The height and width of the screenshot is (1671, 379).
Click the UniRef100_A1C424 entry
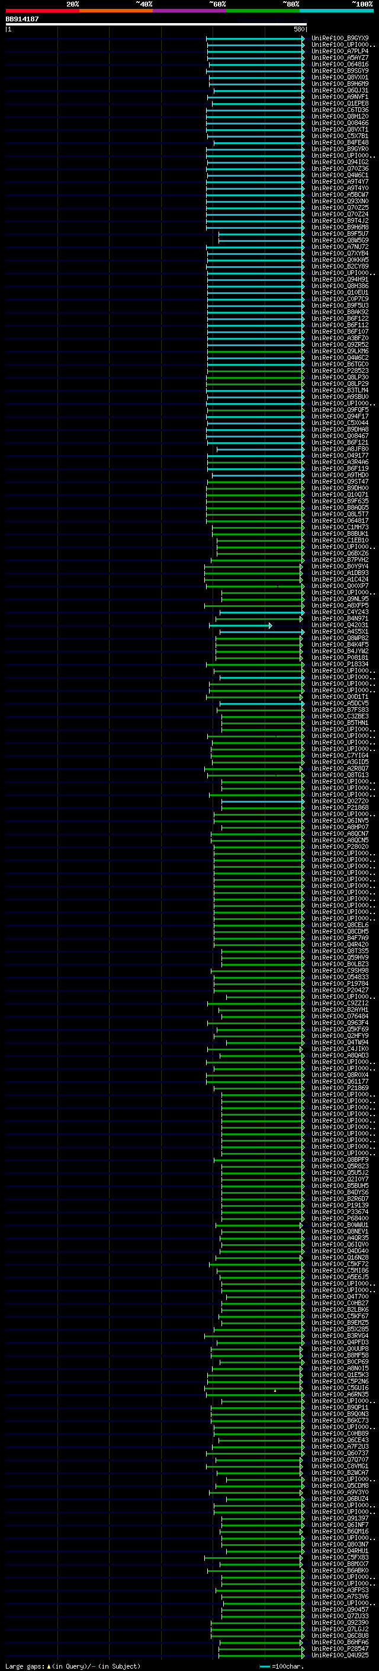tap(339, 579)
